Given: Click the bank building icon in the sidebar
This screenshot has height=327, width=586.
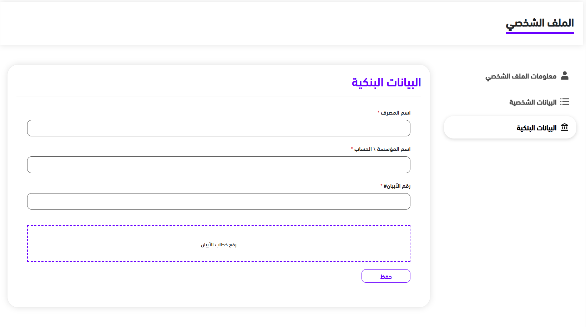Looking at the screenshot, I should point(565,127).
